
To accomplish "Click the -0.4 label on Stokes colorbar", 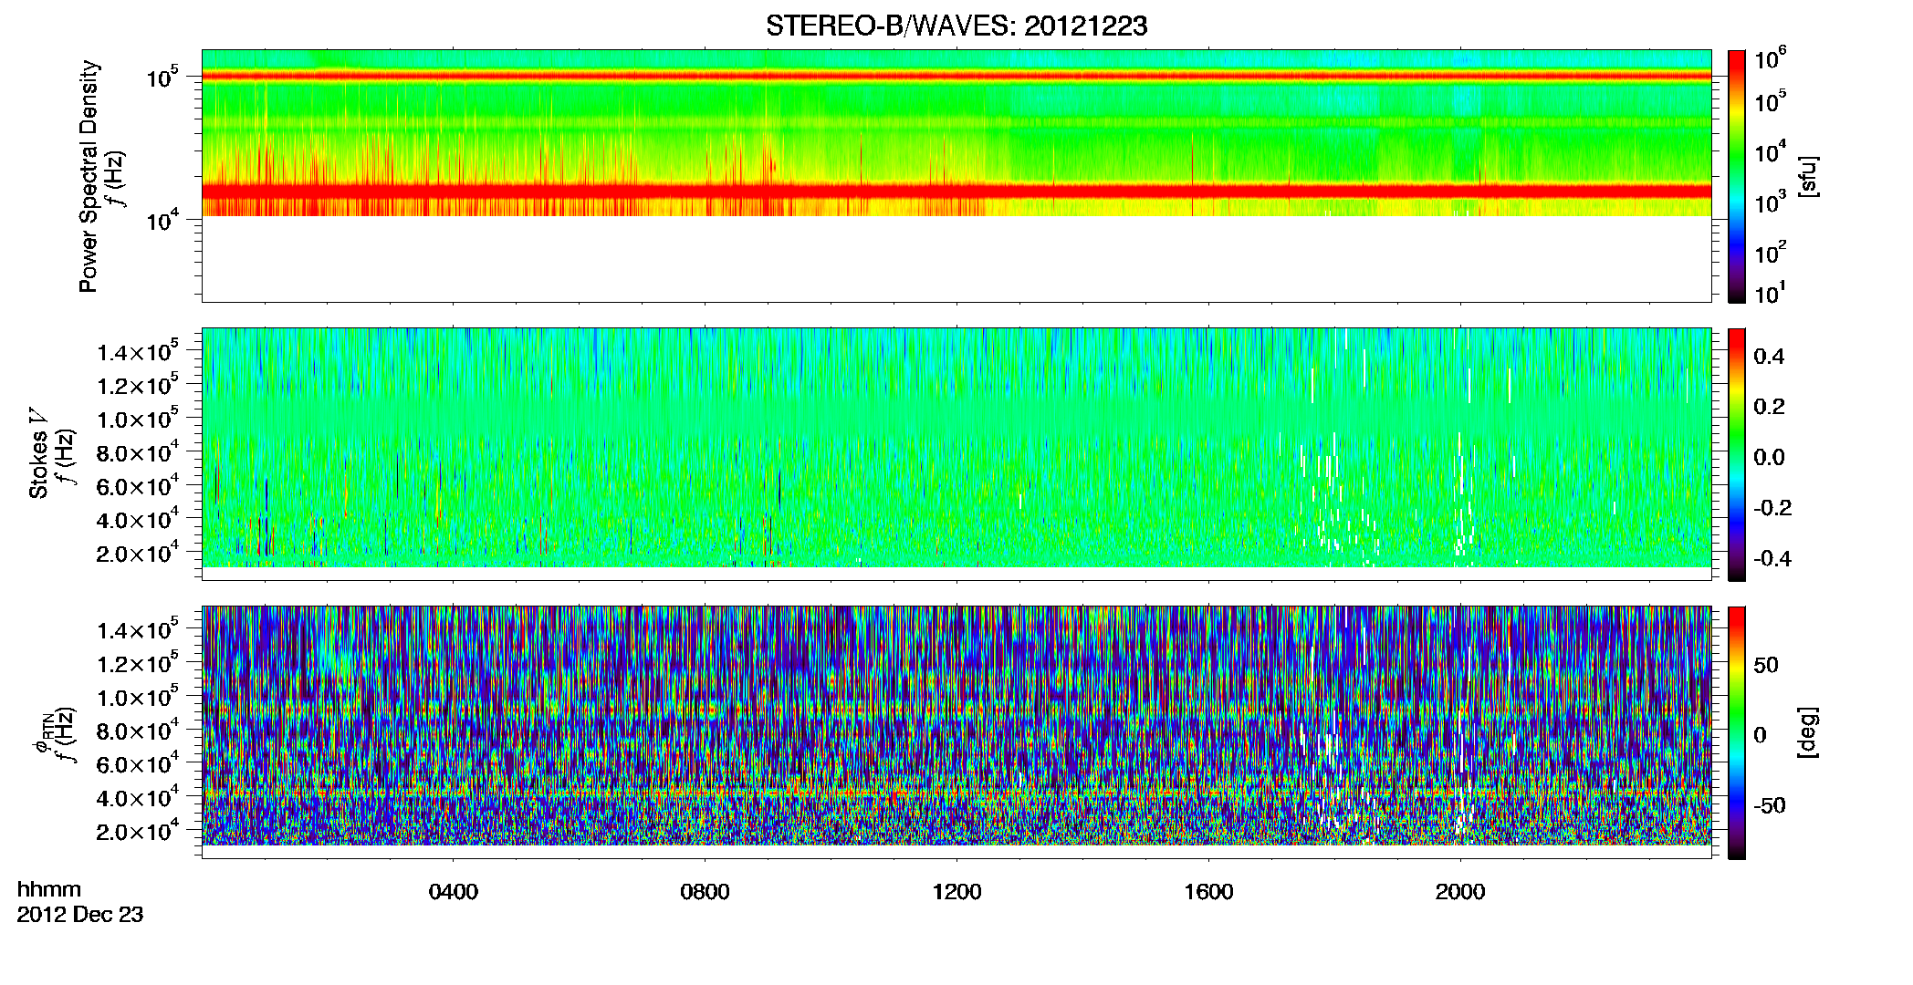I will pyautogui.click(x=1772, y=559).
